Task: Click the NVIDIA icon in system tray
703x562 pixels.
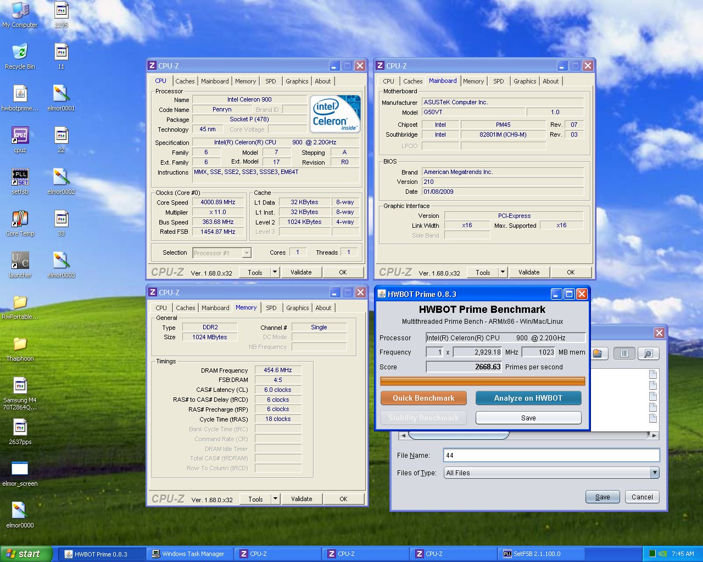Action: point(663,554)
